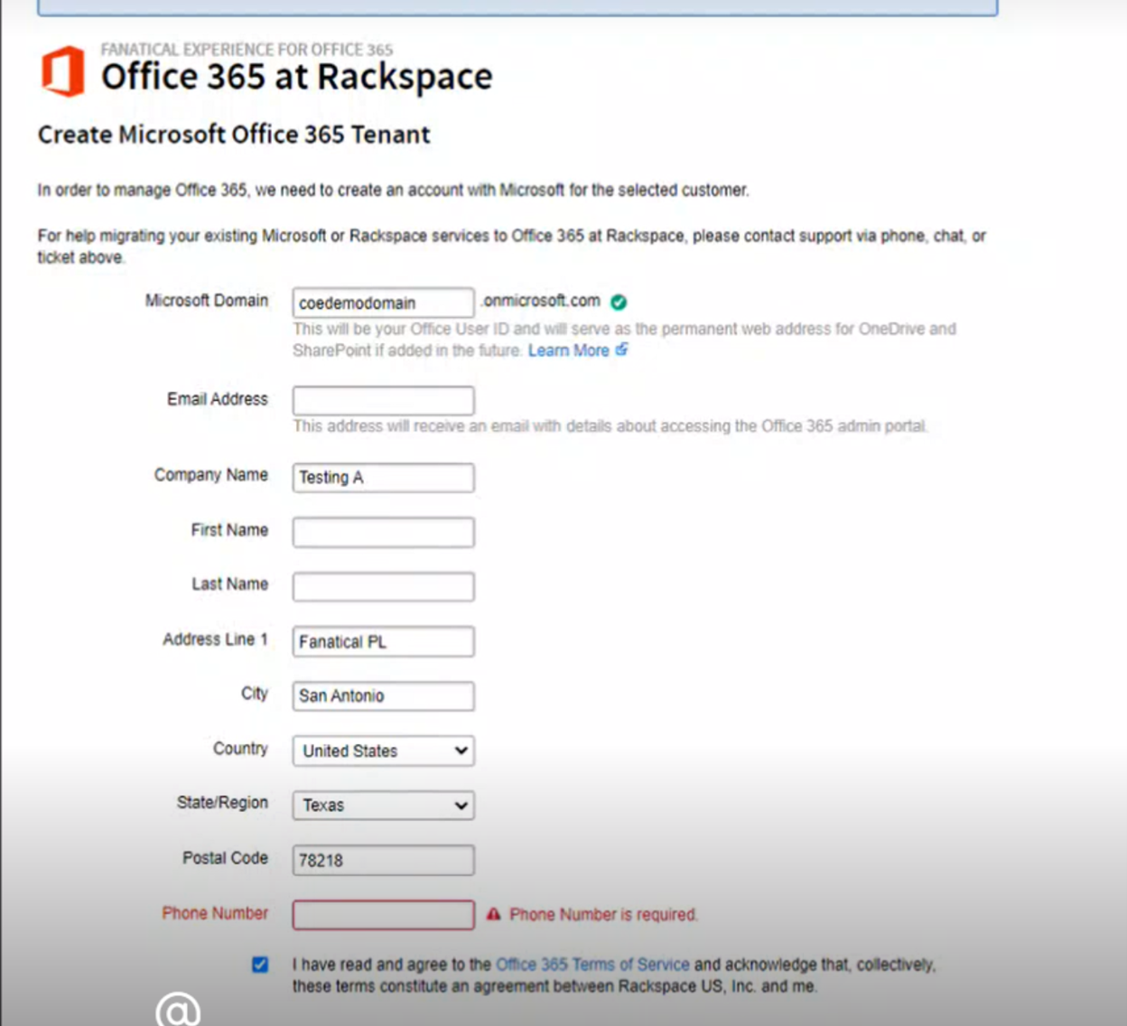Click the red 'Phone Number' field label
Image resolution: width=1127 pixels, height=1026 pixels.
click(x=215, y=912)
